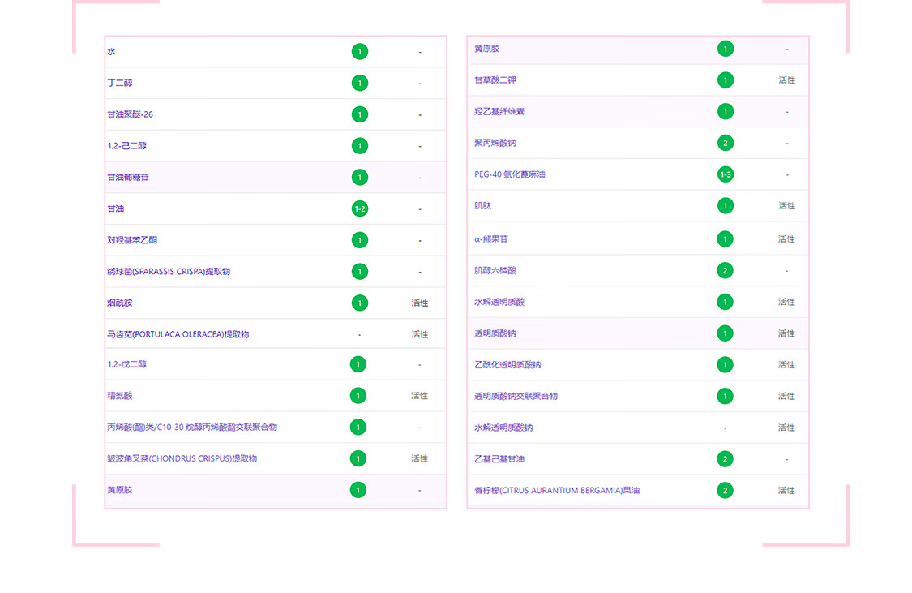Click the safety badge in the 甘油葡糖苷 row
The width and height of the screenshot is (912, 593).
[359, 178]
